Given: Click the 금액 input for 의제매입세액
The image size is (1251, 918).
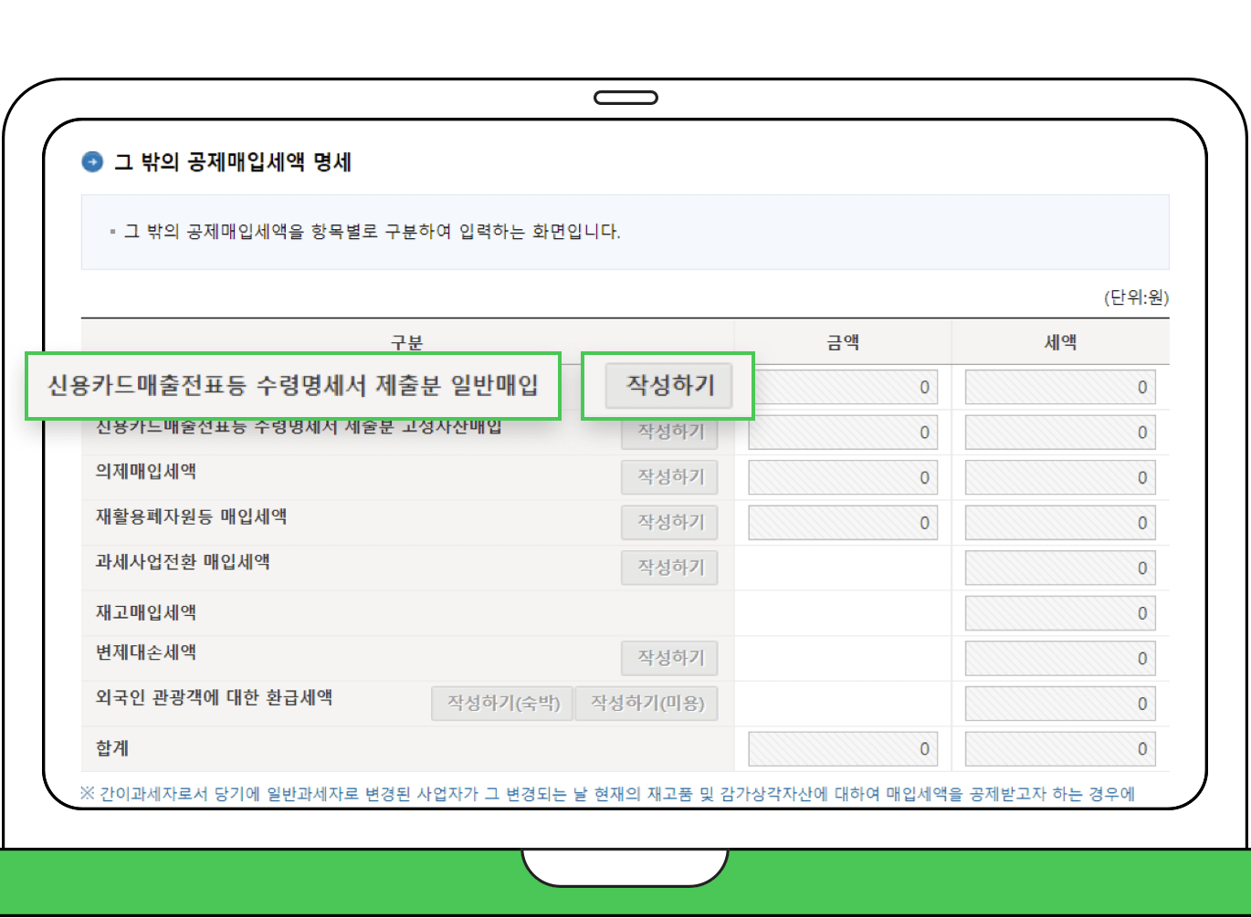Looking at the screenshot, I should pyautogui.click(x=841, y=476).
